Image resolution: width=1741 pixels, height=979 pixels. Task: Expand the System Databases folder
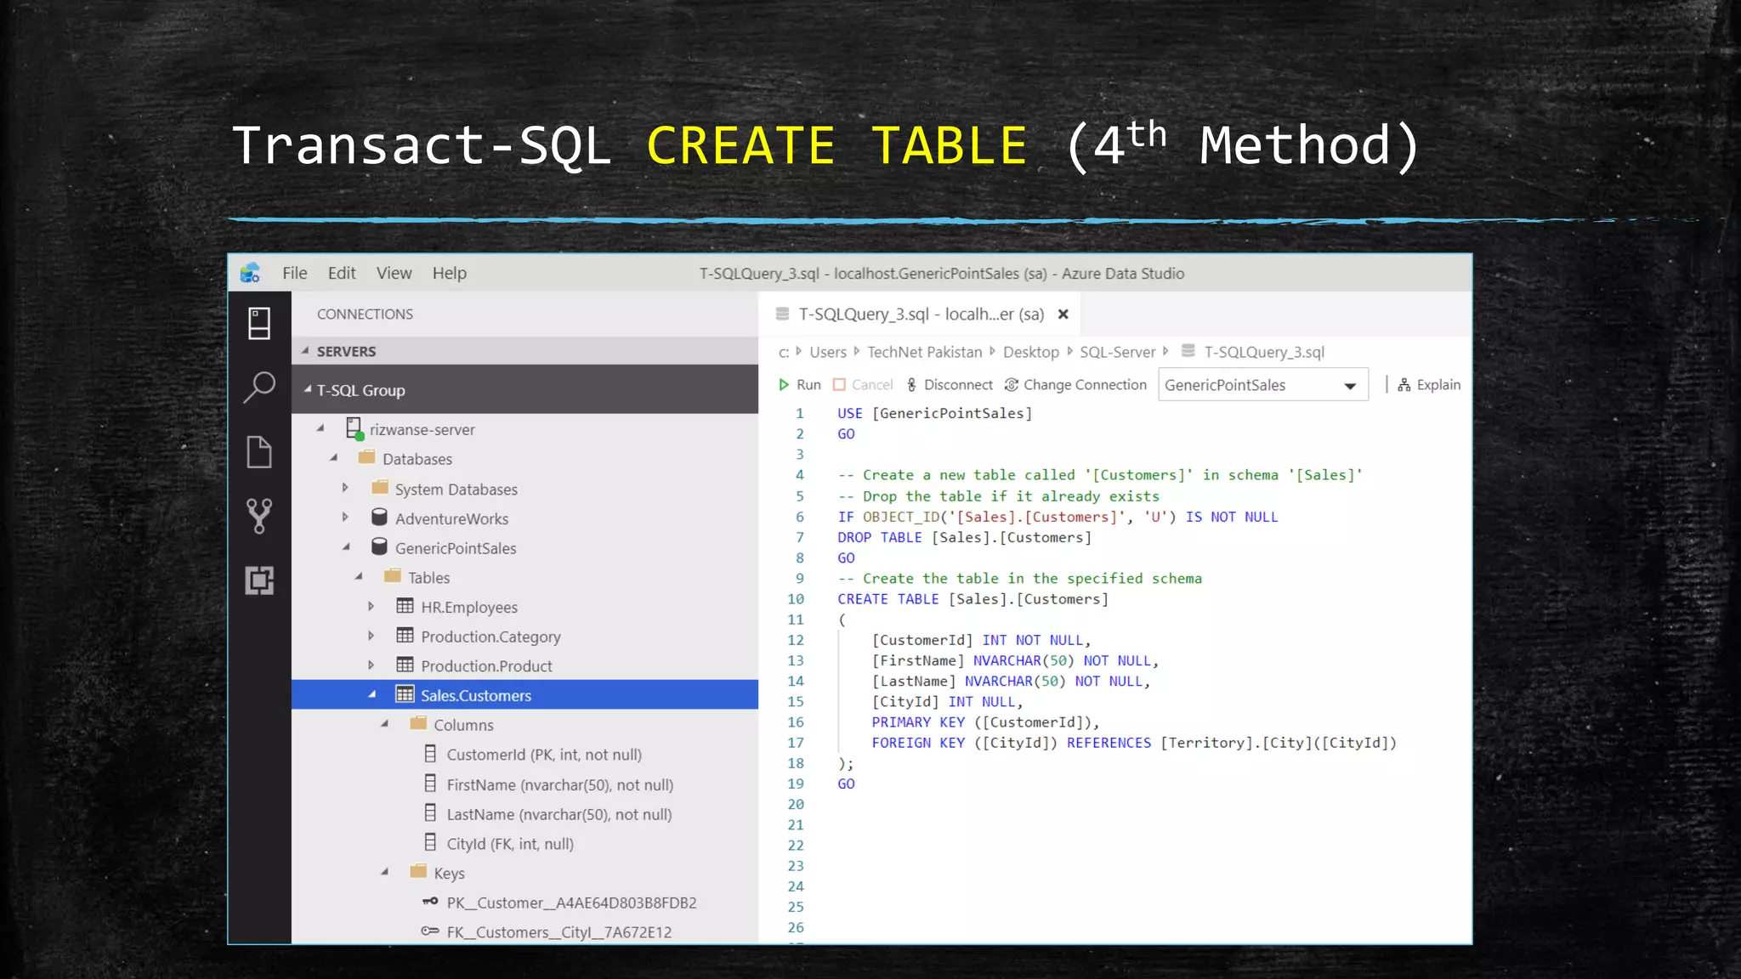tap(345, 488)
